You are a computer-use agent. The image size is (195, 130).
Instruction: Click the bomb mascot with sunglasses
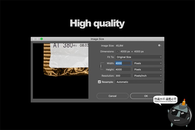tap(180, 117)
